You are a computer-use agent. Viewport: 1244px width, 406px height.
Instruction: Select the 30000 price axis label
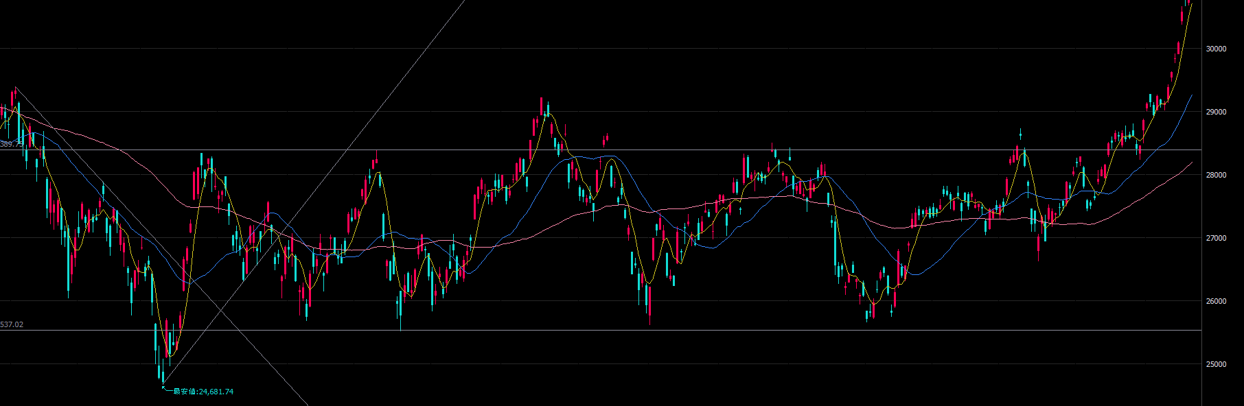coord(1216,49)
